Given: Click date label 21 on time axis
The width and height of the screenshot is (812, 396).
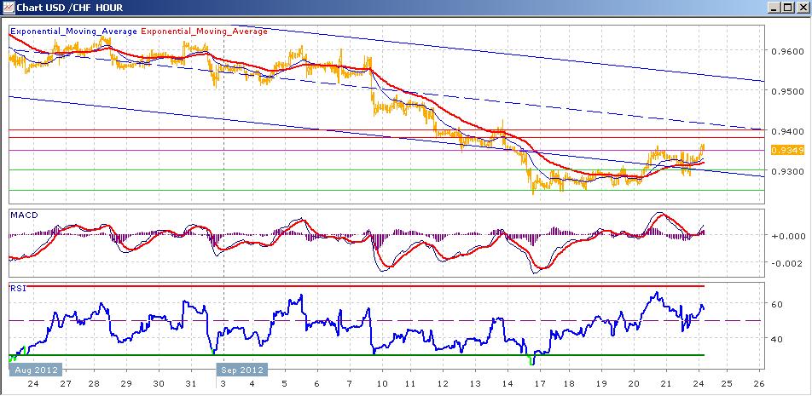Looking at the screenshot, I should pos(666,385).
